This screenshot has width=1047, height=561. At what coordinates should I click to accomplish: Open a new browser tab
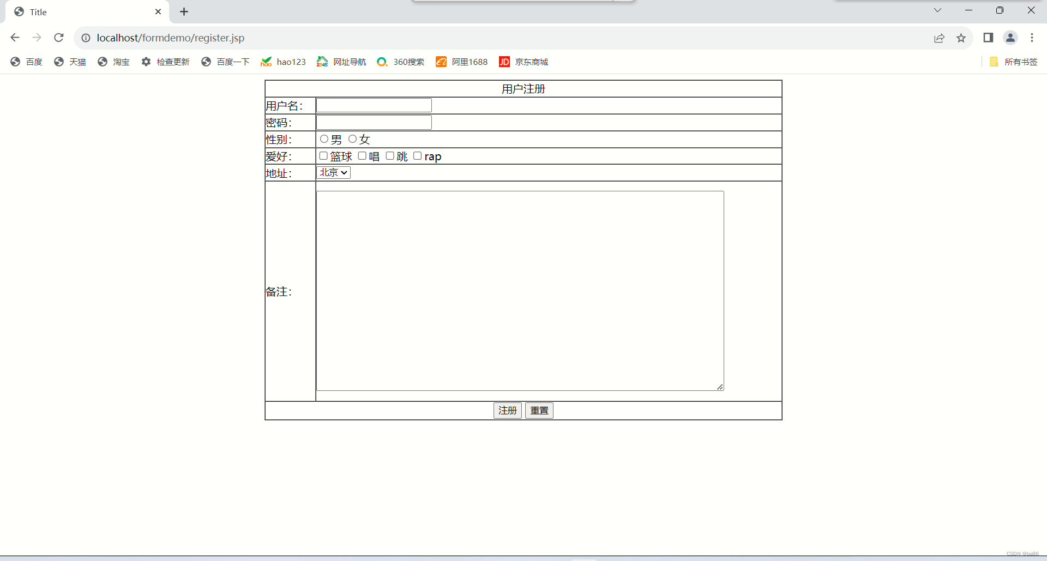(184, 11)
